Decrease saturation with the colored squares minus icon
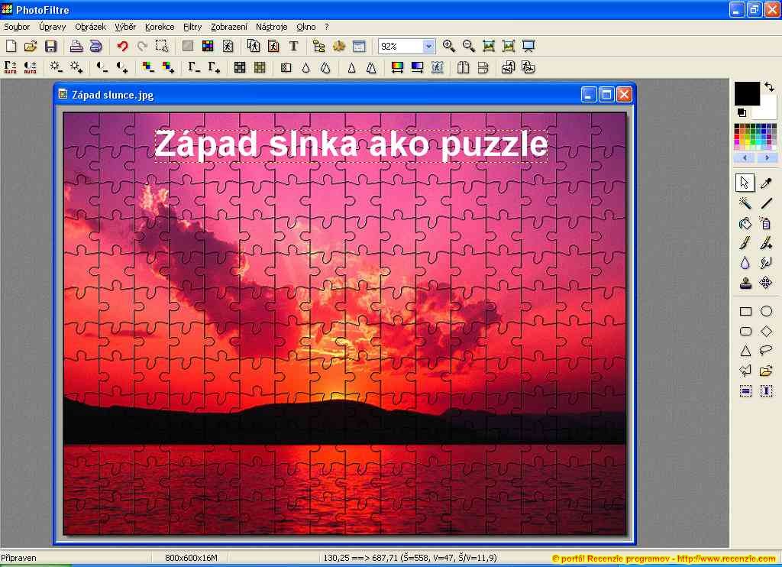782x567 pixels. pos(148,67)
